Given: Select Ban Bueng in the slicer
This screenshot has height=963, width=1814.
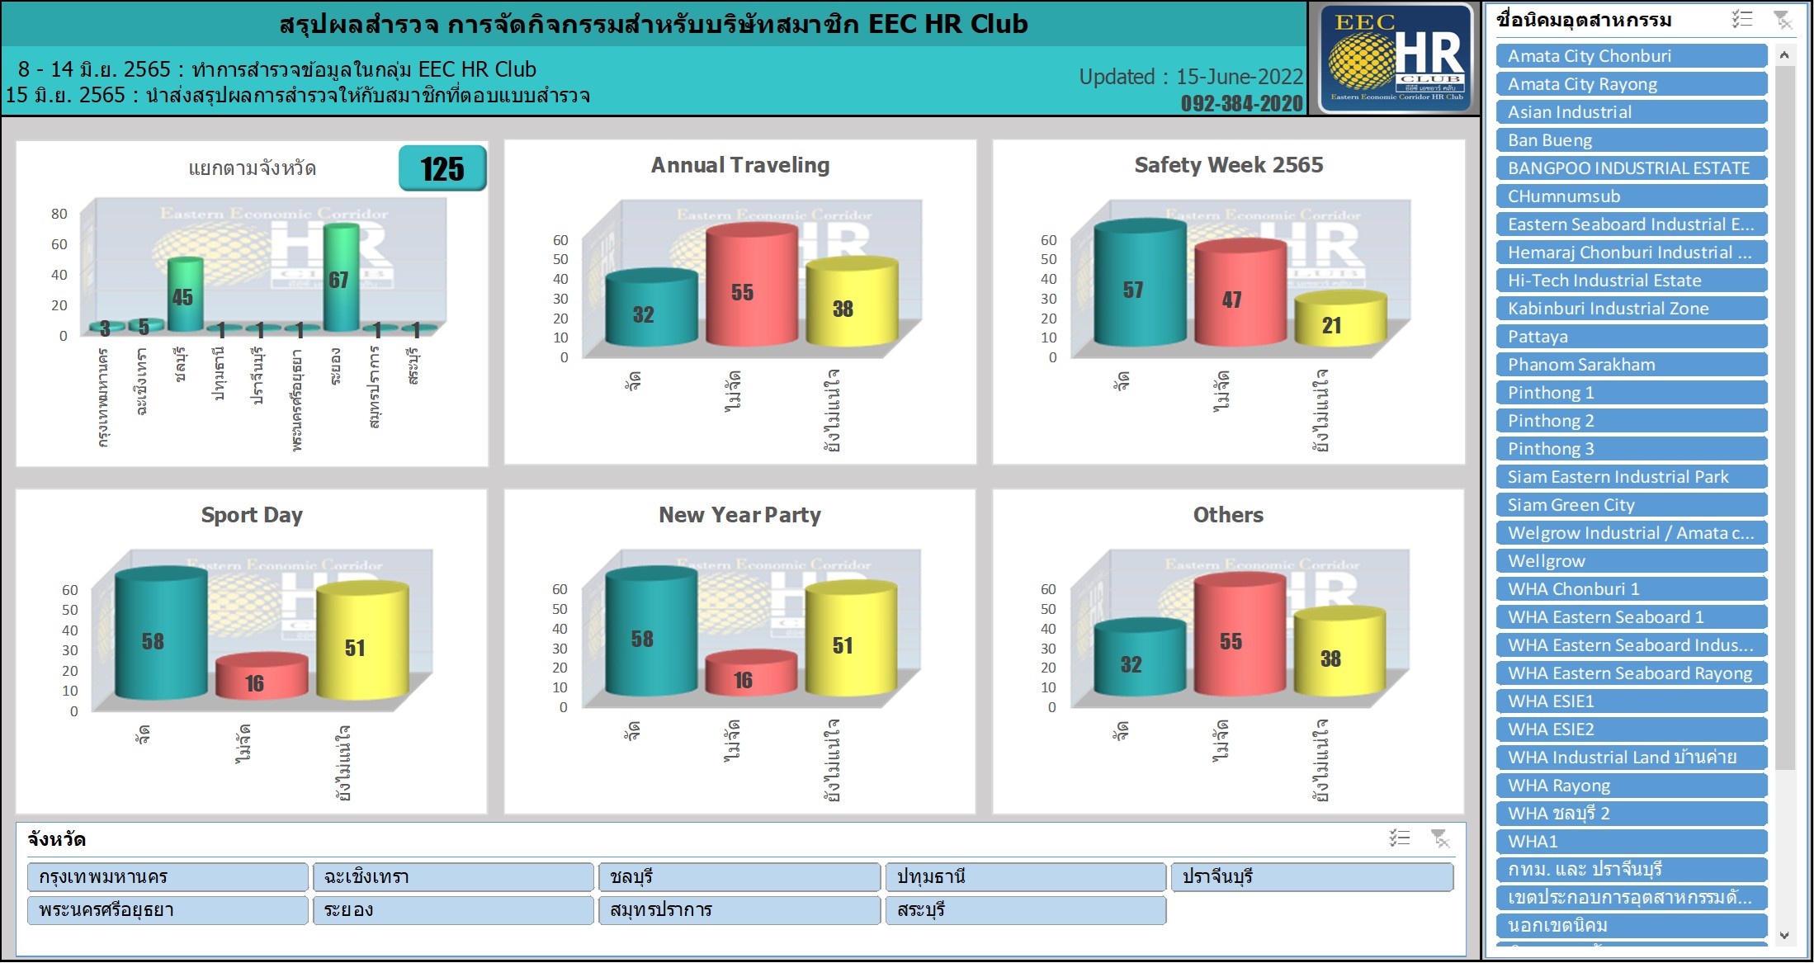Looking at the screenshot, I should click(x=1632, y=140).
